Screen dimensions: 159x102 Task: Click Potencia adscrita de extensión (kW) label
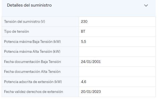[x=33, y=82]
